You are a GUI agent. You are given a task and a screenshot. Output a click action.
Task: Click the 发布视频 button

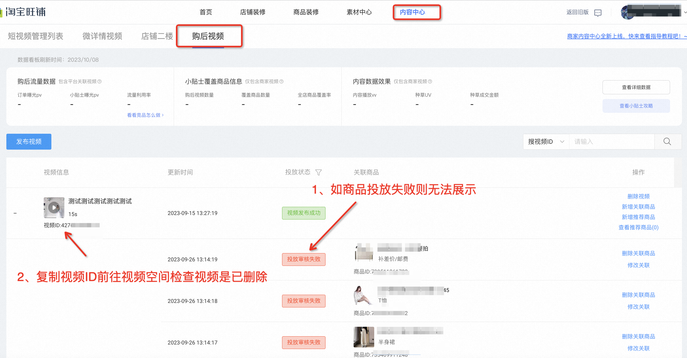click(29, 142)
